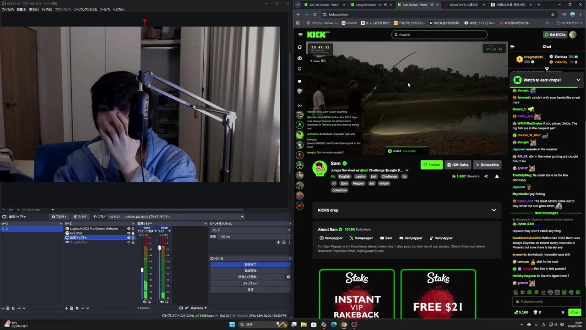Collapse the Kick chat panel

[x=512, y=46]
